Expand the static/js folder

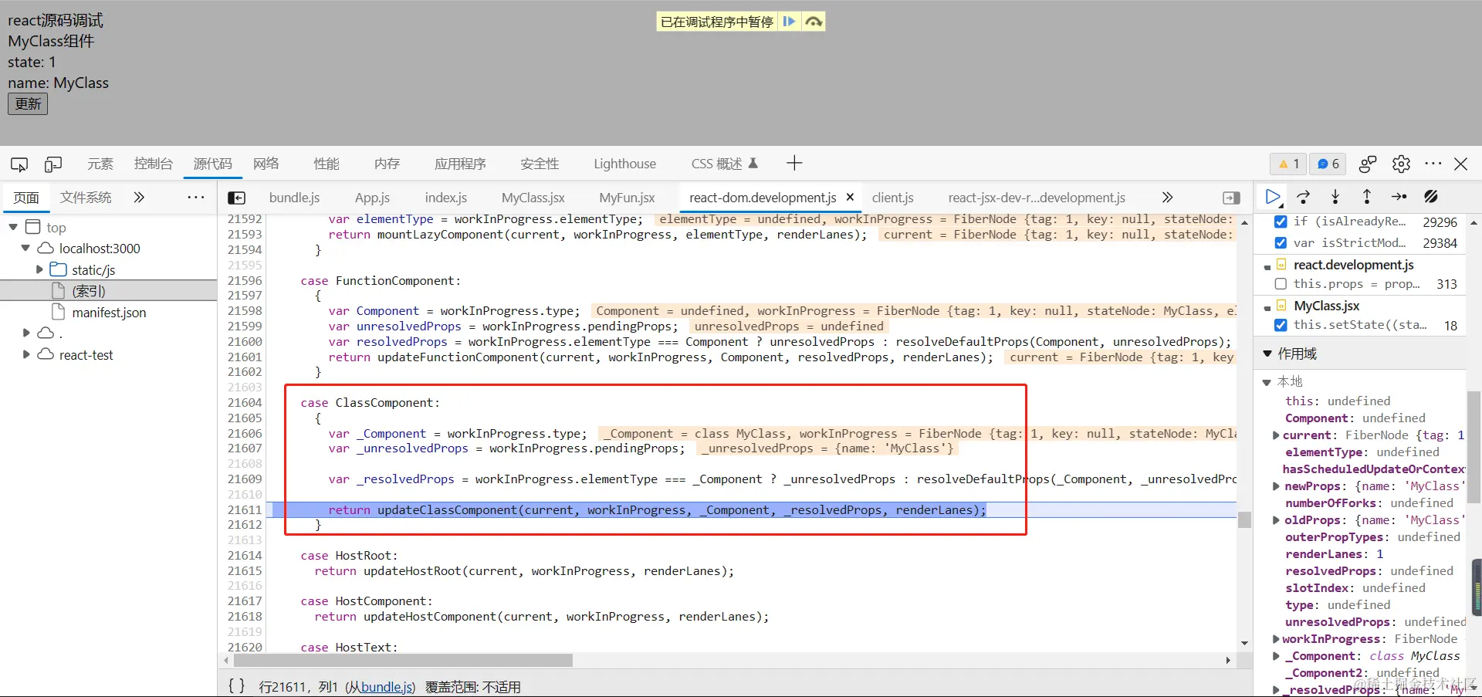pyautogui.click(x=39, y=269)
